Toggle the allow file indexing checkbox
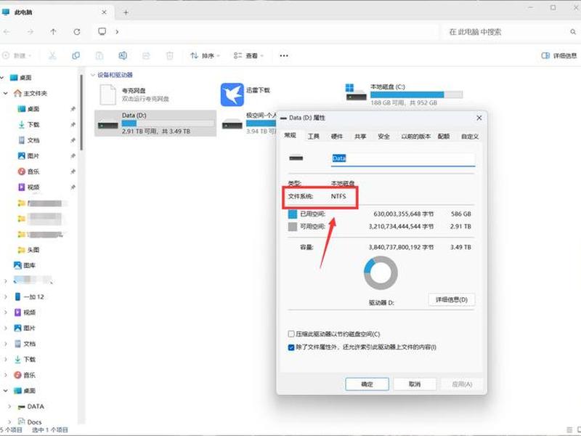Image resolution: width=581 pixels, height=436 pixels. pyautogui.click(x=291, y=347)
